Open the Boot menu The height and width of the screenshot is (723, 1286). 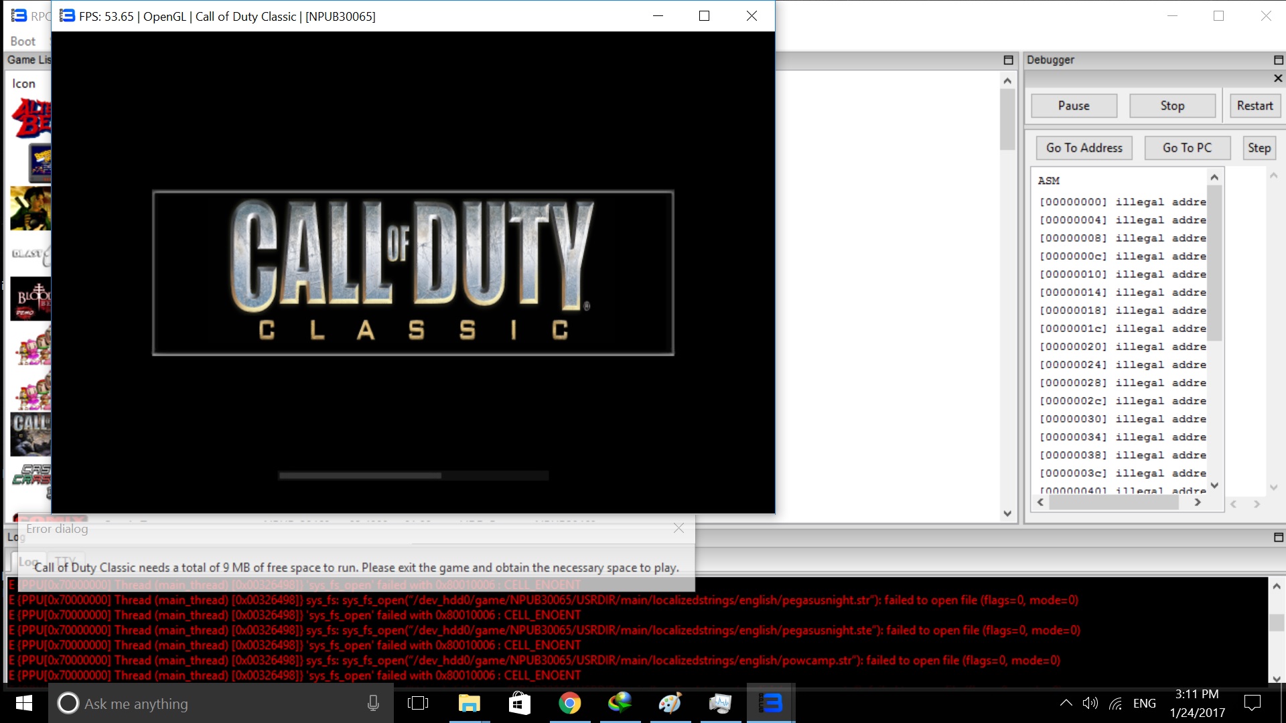tap(23, 42)
